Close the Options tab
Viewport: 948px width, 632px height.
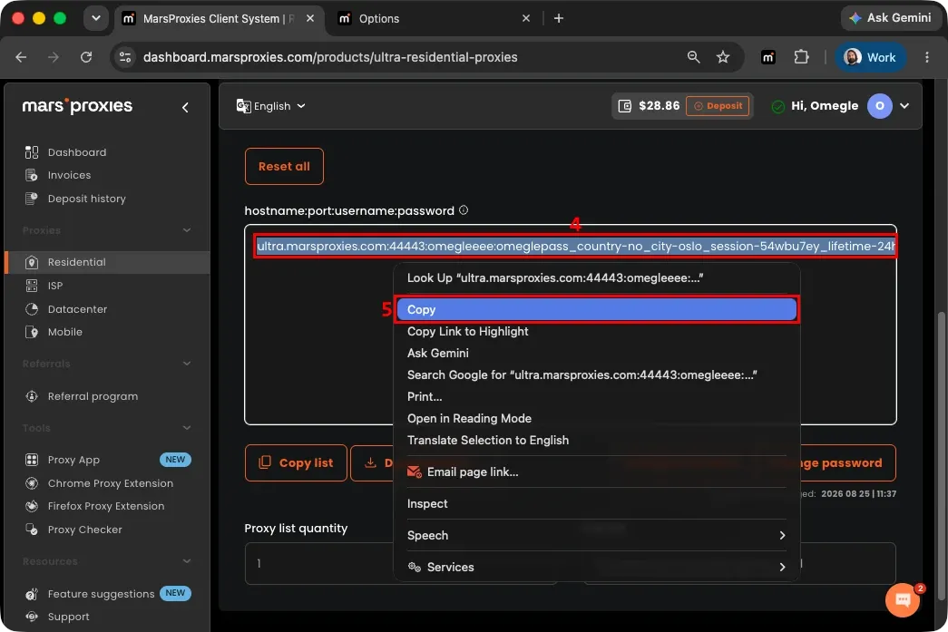pos(526,19)
